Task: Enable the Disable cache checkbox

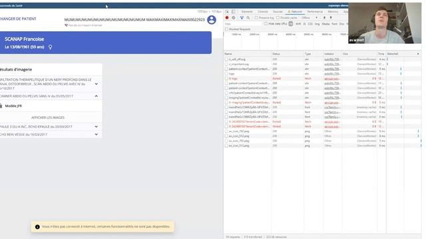Action: pos(278,18)
